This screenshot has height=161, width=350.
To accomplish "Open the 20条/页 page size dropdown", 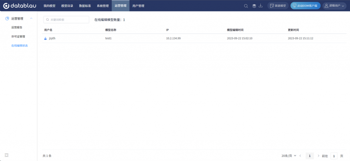I will [289, 156].
